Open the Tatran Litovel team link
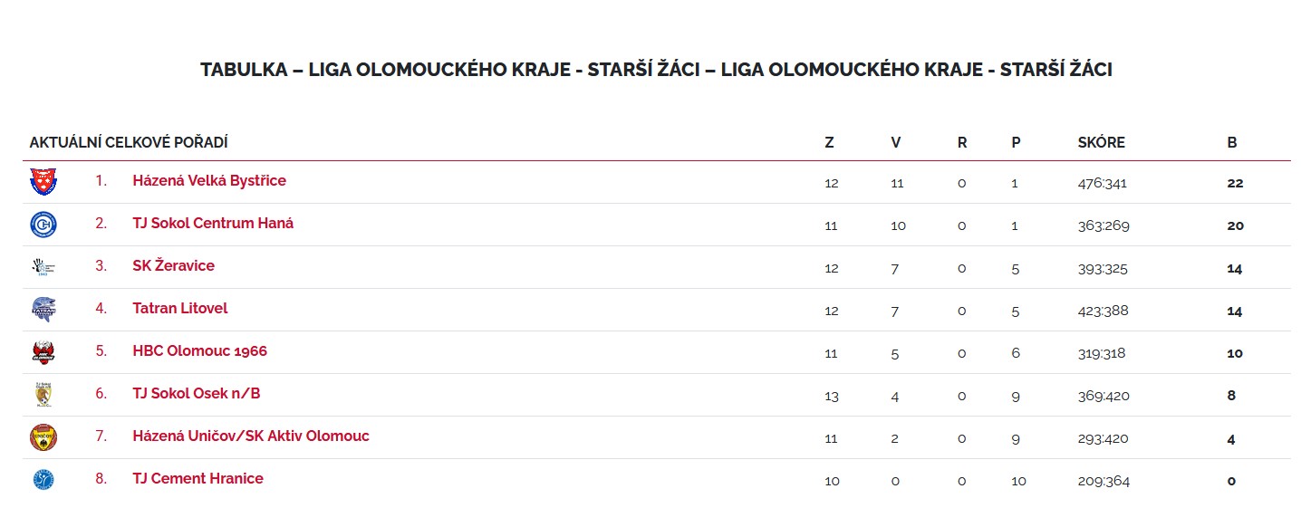The height and width of the screenshot is (508, 1301). coord(179,309)
